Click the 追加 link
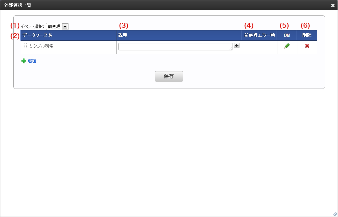This screenshot has width=338, height=217. coord(32,61)
